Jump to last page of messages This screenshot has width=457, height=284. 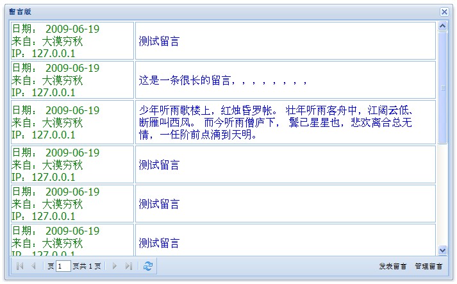click(129, 266)
